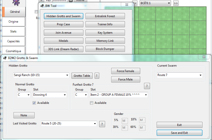Click Force Male button
The width and height of the screenshot is (212, 140).
click(125, 80)
